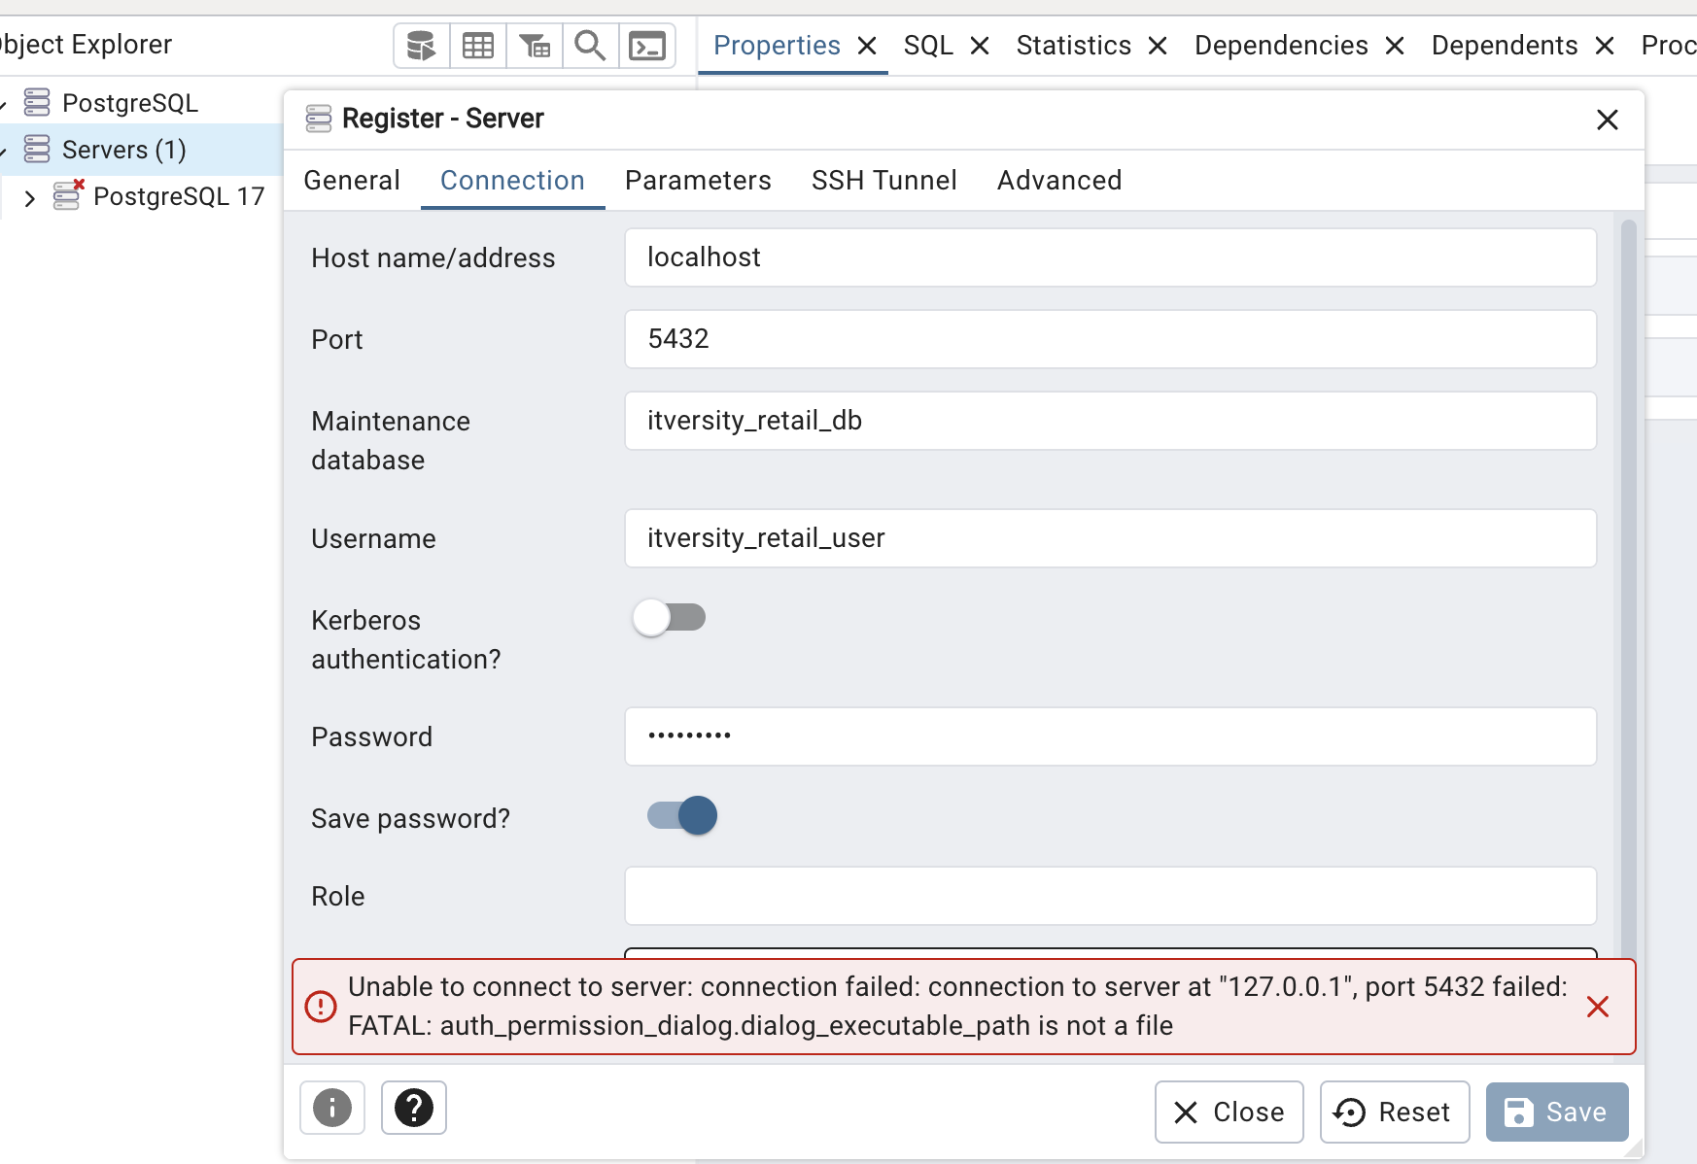Dismiss the connection error message
1697x1164 pixels.
click(x=1597, y=1007)
